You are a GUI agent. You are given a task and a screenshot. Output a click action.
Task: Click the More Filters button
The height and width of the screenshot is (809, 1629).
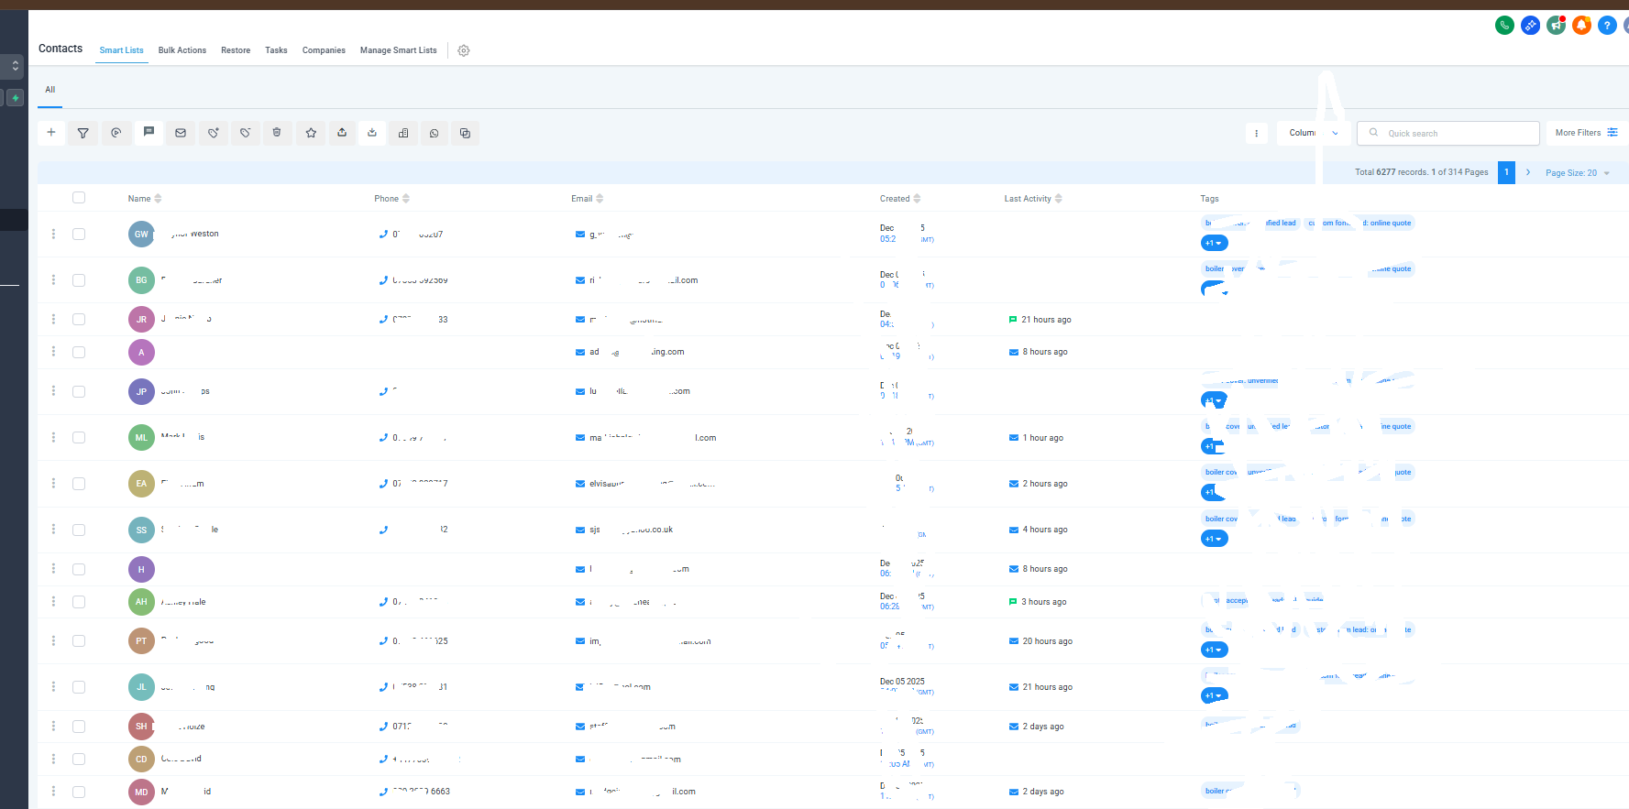point(1587,133)
